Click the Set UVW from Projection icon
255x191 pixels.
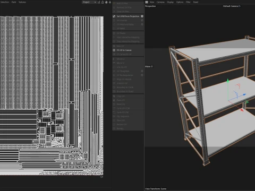114,16
